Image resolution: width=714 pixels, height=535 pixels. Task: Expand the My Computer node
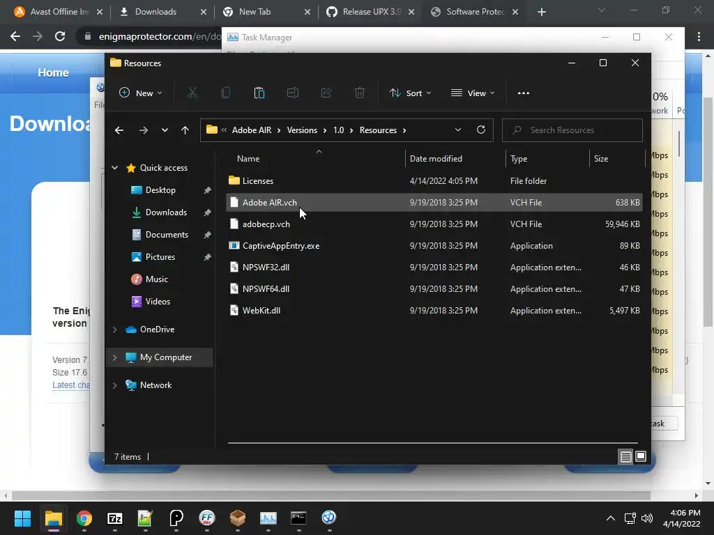115,357
